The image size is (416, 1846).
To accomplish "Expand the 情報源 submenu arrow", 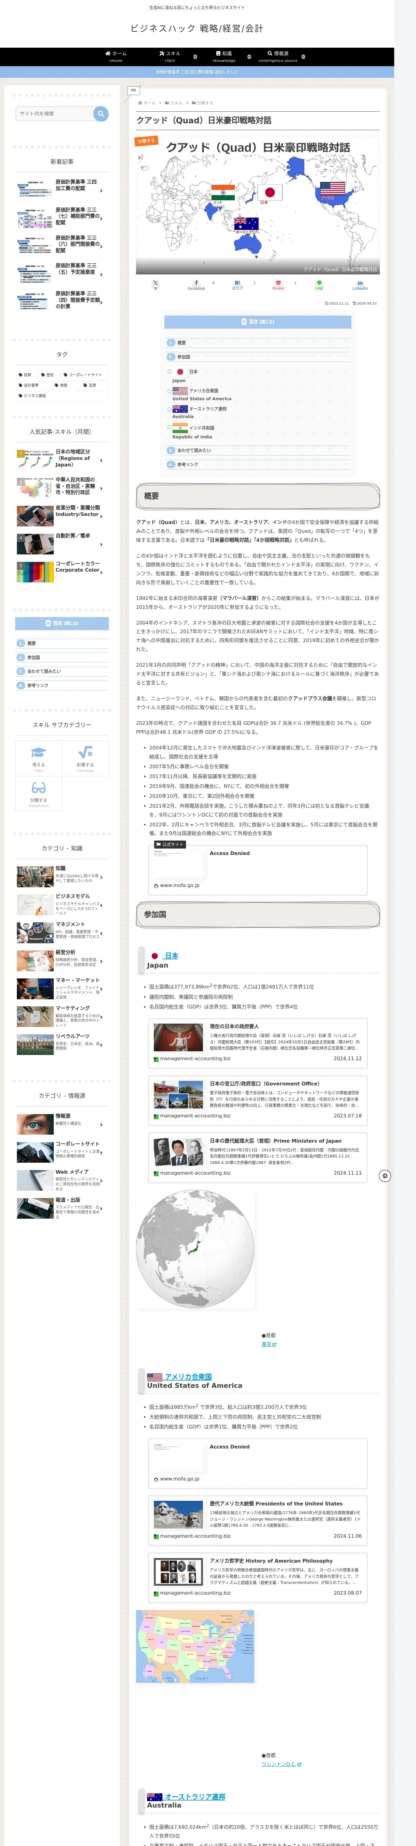I will 303,57.
